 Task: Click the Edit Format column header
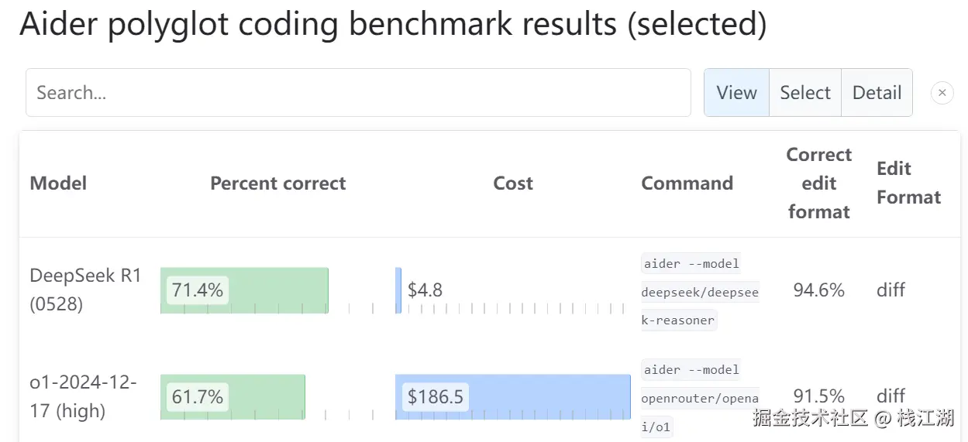[x=908, y=183]
